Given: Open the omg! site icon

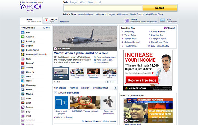Looking at the screenshot, I should tap(23, 103).
